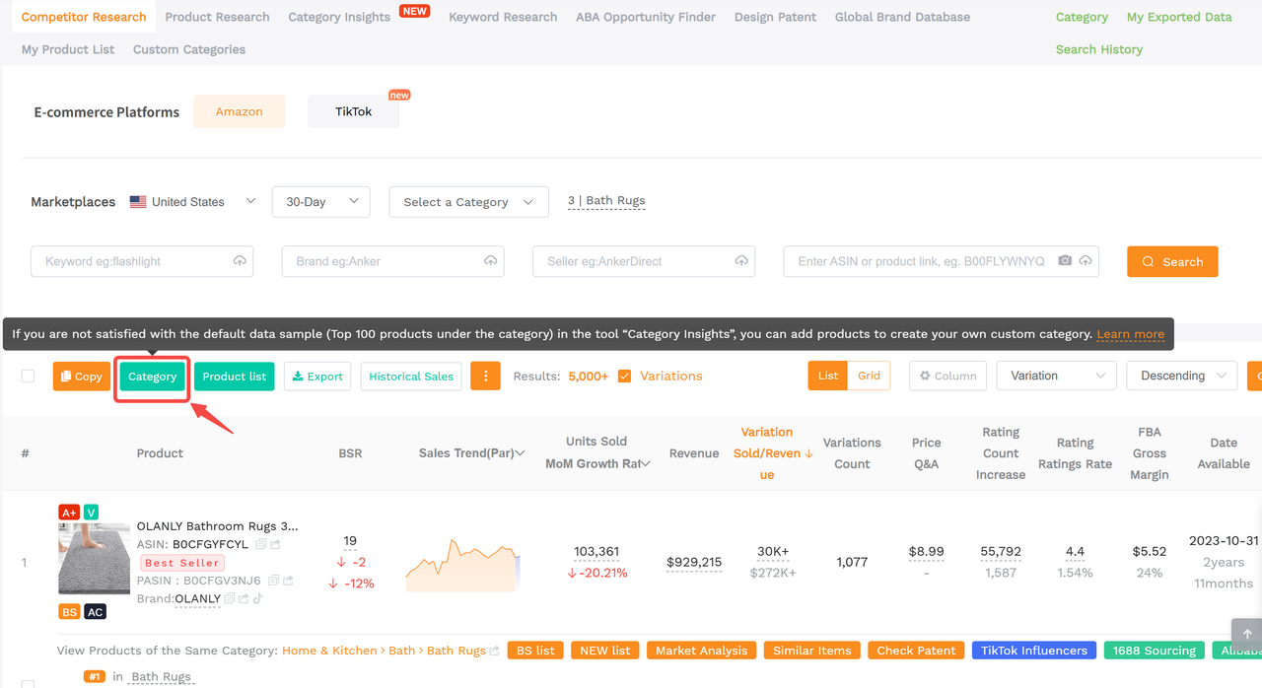Screen dimensions: 1262x688
Task: Go to Custom Categories
Action: coord(189,49)
